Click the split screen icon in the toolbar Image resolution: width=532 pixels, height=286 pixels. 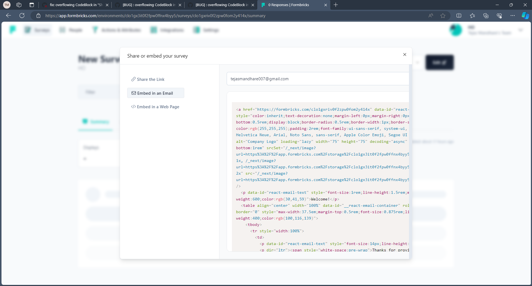tap(459, 16)
